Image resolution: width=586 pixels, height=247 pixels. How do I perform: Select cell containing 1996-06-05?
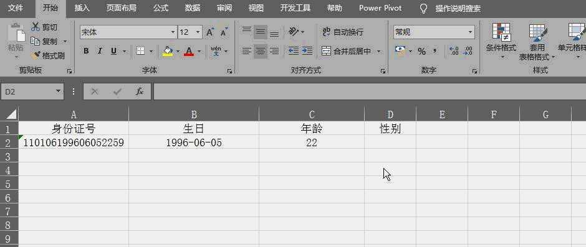point(194,142)
